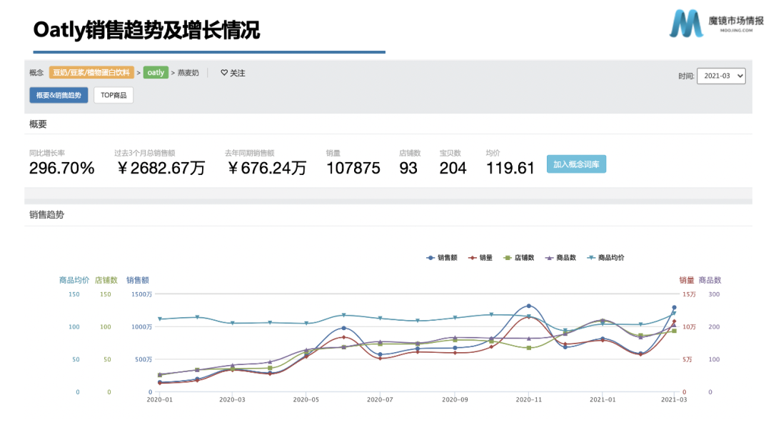
Task: Click the ¥2682.67万 sales value
Action: coord(161,169)
